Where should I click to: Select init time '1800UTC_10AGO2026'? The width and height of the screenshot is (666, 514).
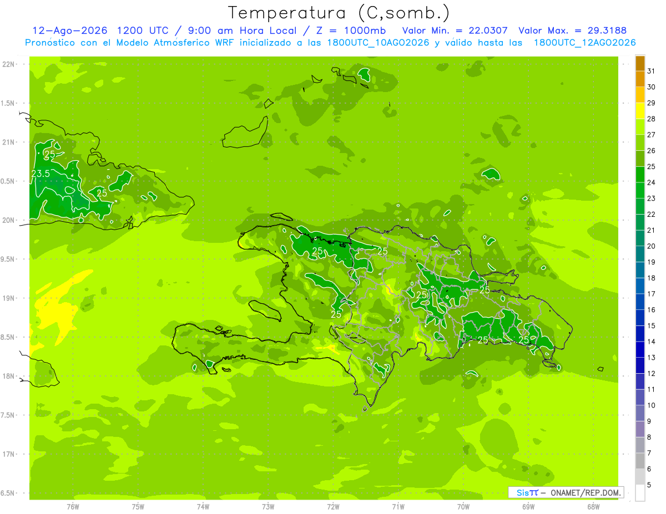coord(379,43)
